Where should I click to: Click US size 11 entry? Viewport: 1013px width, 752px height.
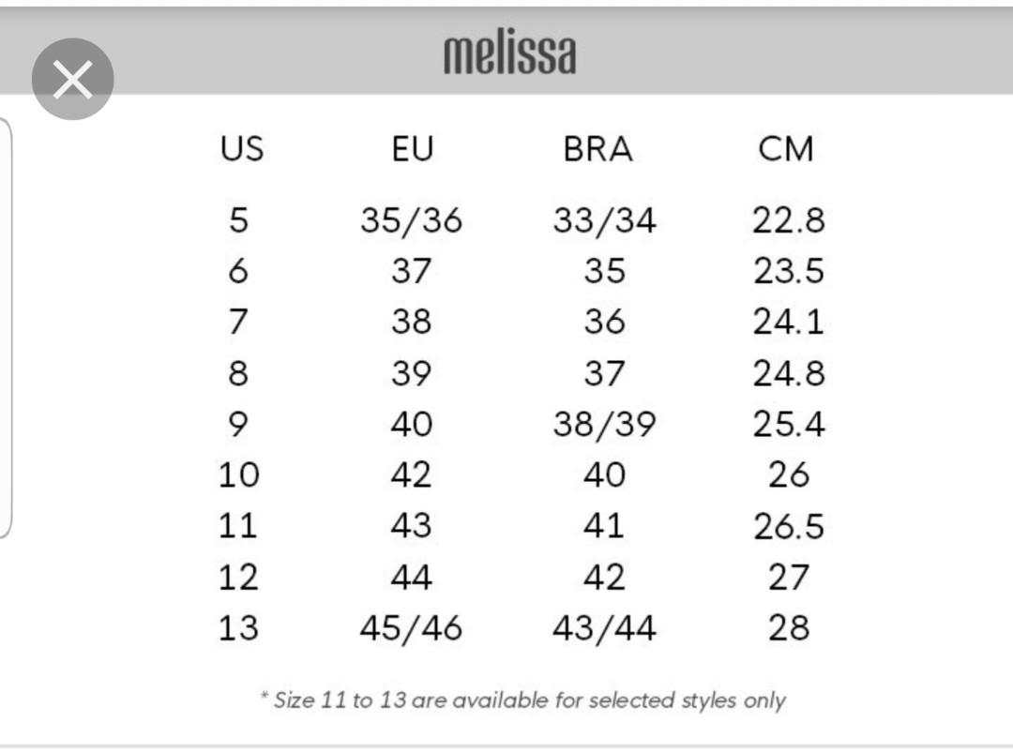[x=238, y=526]
